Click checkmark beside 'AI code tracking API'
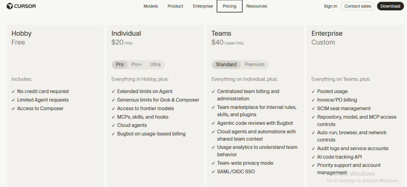The height and width of the screenshot is (187, 407). point(313,157)
